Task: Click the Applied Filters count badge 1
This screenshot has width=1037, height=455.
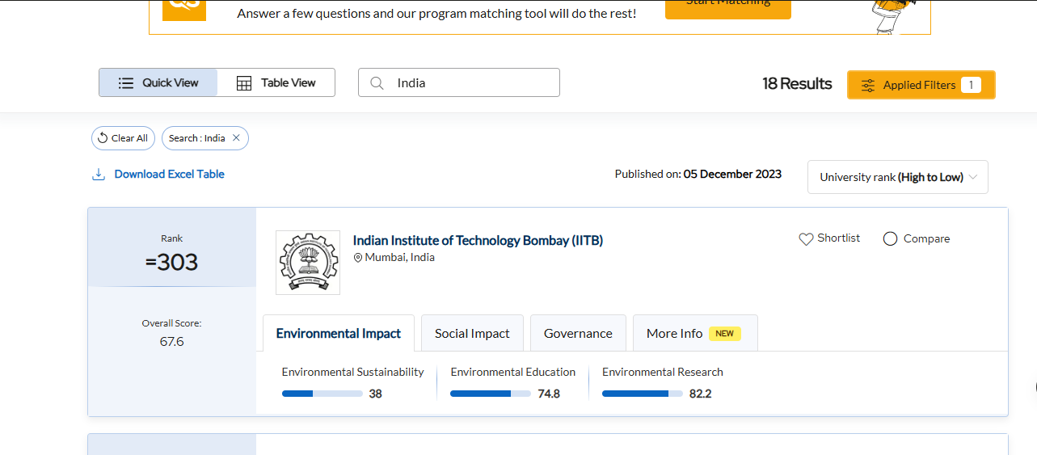Action: (x=971, y=85)
